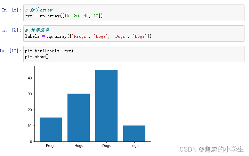
Task: Click the arr = np.array code line
Action: pos(64,16)
